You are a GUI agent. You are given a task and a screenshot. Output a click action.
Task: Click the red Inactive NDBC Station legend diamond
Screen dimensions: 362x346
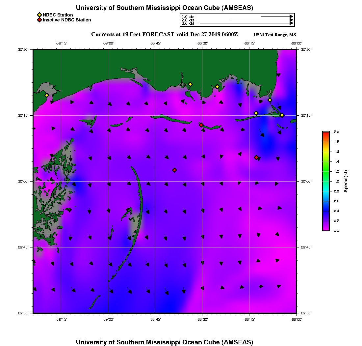pos(39,20)
